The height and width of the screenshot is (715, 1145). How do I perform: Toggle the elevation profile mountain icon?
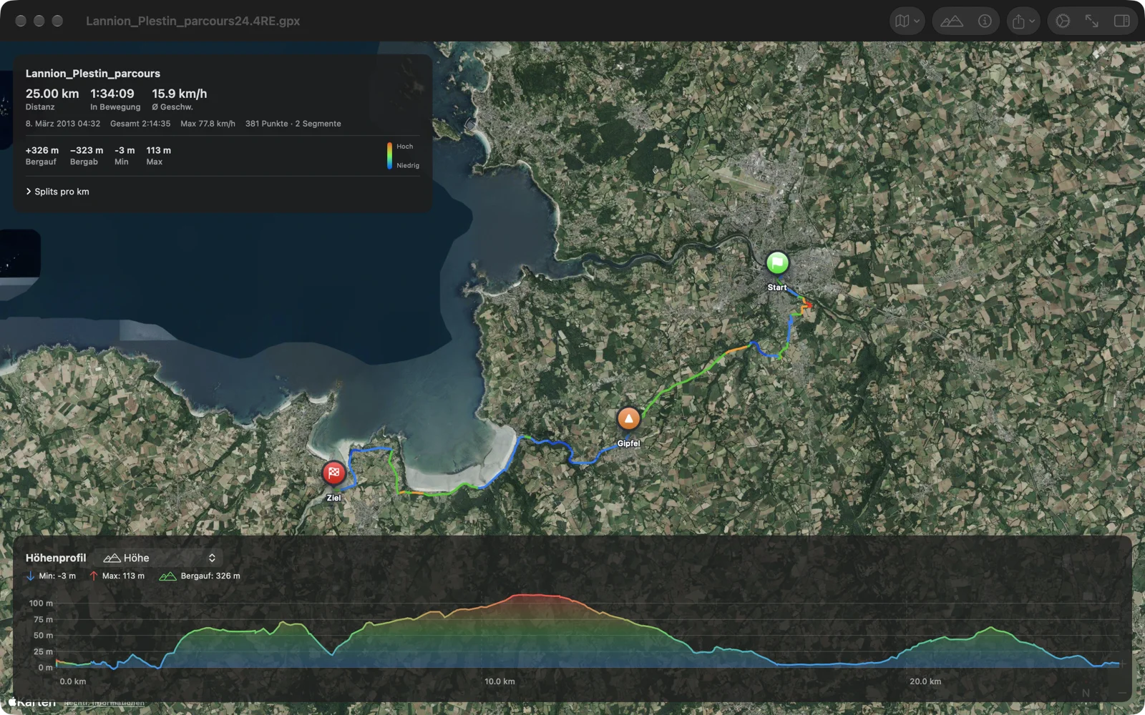[x=952, y=21]
